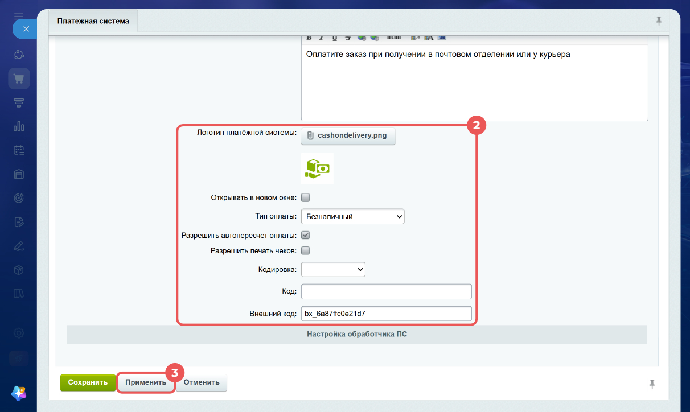Viewport: 690px width, 412px height.
Task: Pin the button bar using the bottom pin icon
Action: 652,384
